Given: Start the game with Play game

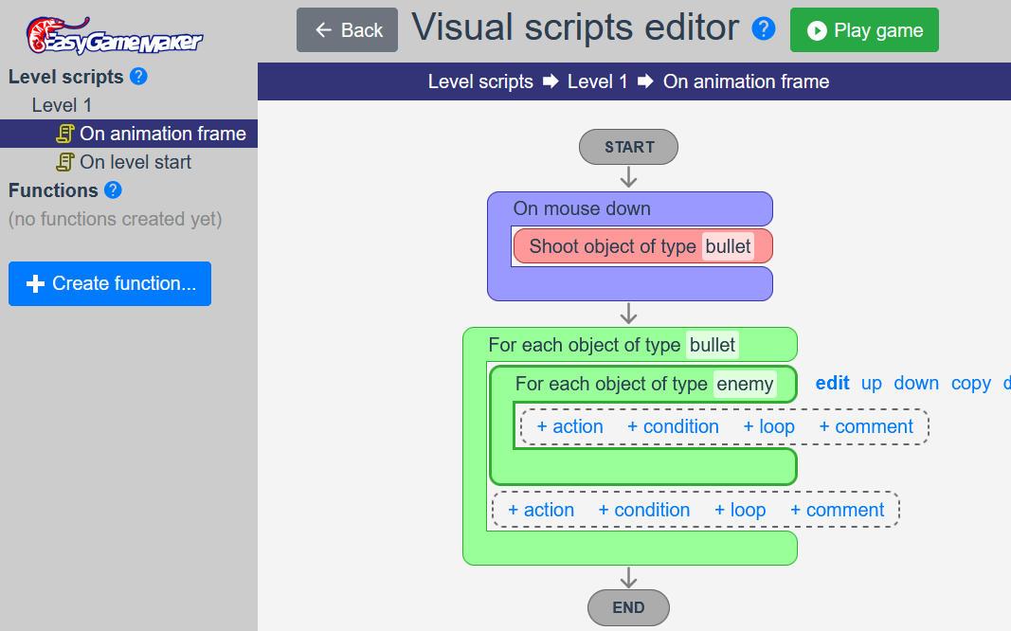Looking at the screenshot, I should pyautogui.click(x=864, y=30).
